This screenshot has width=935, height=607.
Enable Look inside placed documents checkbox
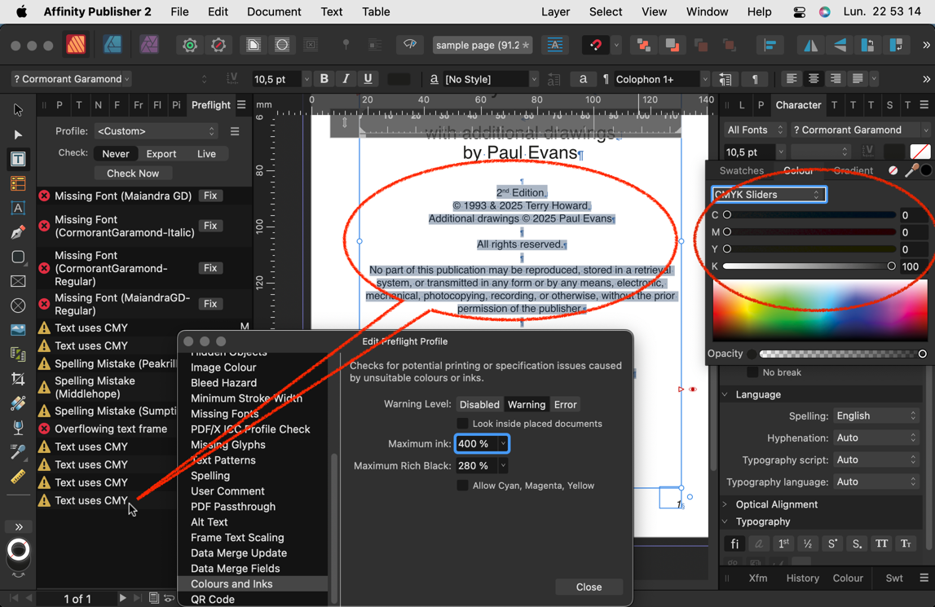pyautogui.click(x=462, y=424)
